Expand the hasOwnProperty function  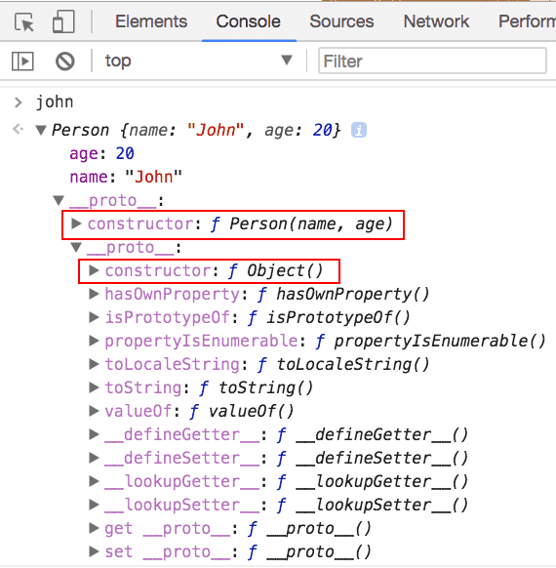tap(94, 294)
